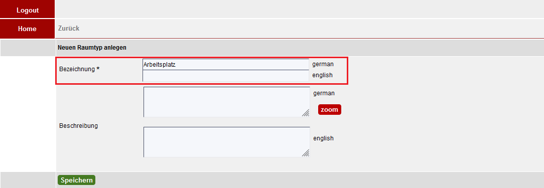Save with the green Speichern button

pyautogui.click(x=76, y=180)
